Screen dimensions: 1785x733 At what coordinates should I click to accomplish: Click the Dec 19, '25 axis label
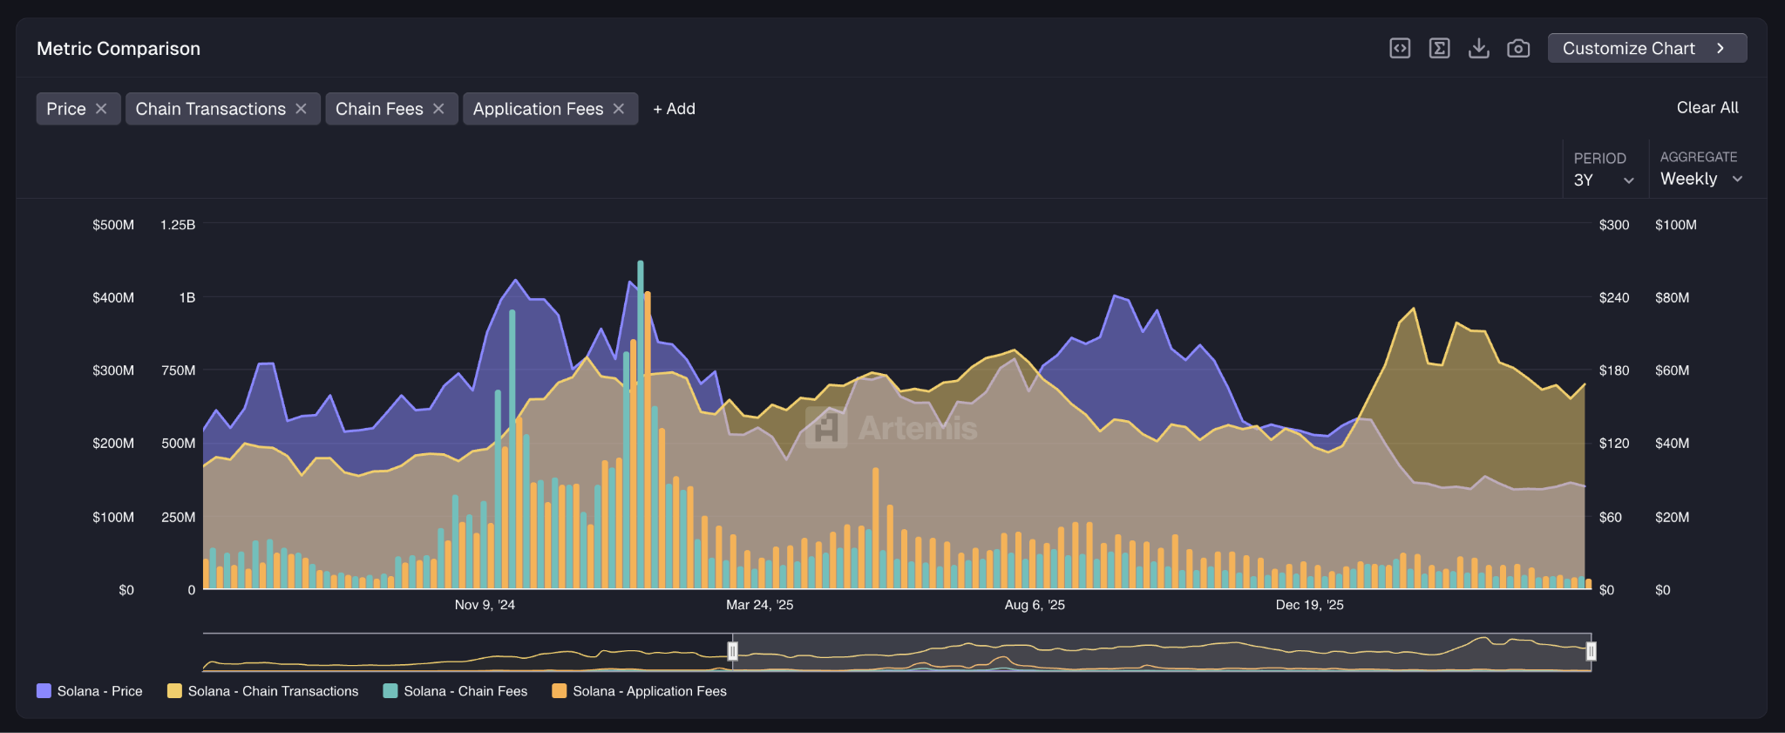tap(1310, 605)
